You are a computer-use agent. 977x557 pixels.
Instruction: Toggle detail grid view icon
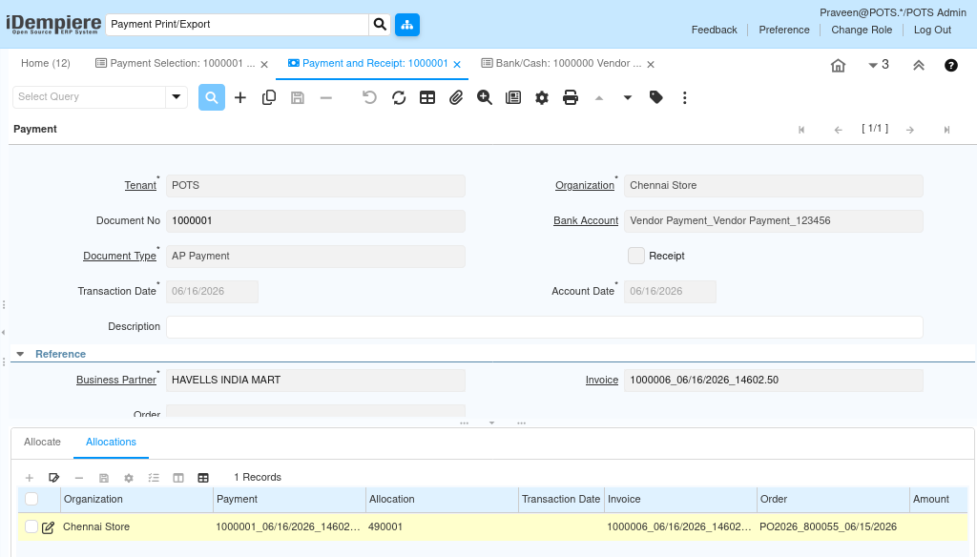(x=203, y=478)
